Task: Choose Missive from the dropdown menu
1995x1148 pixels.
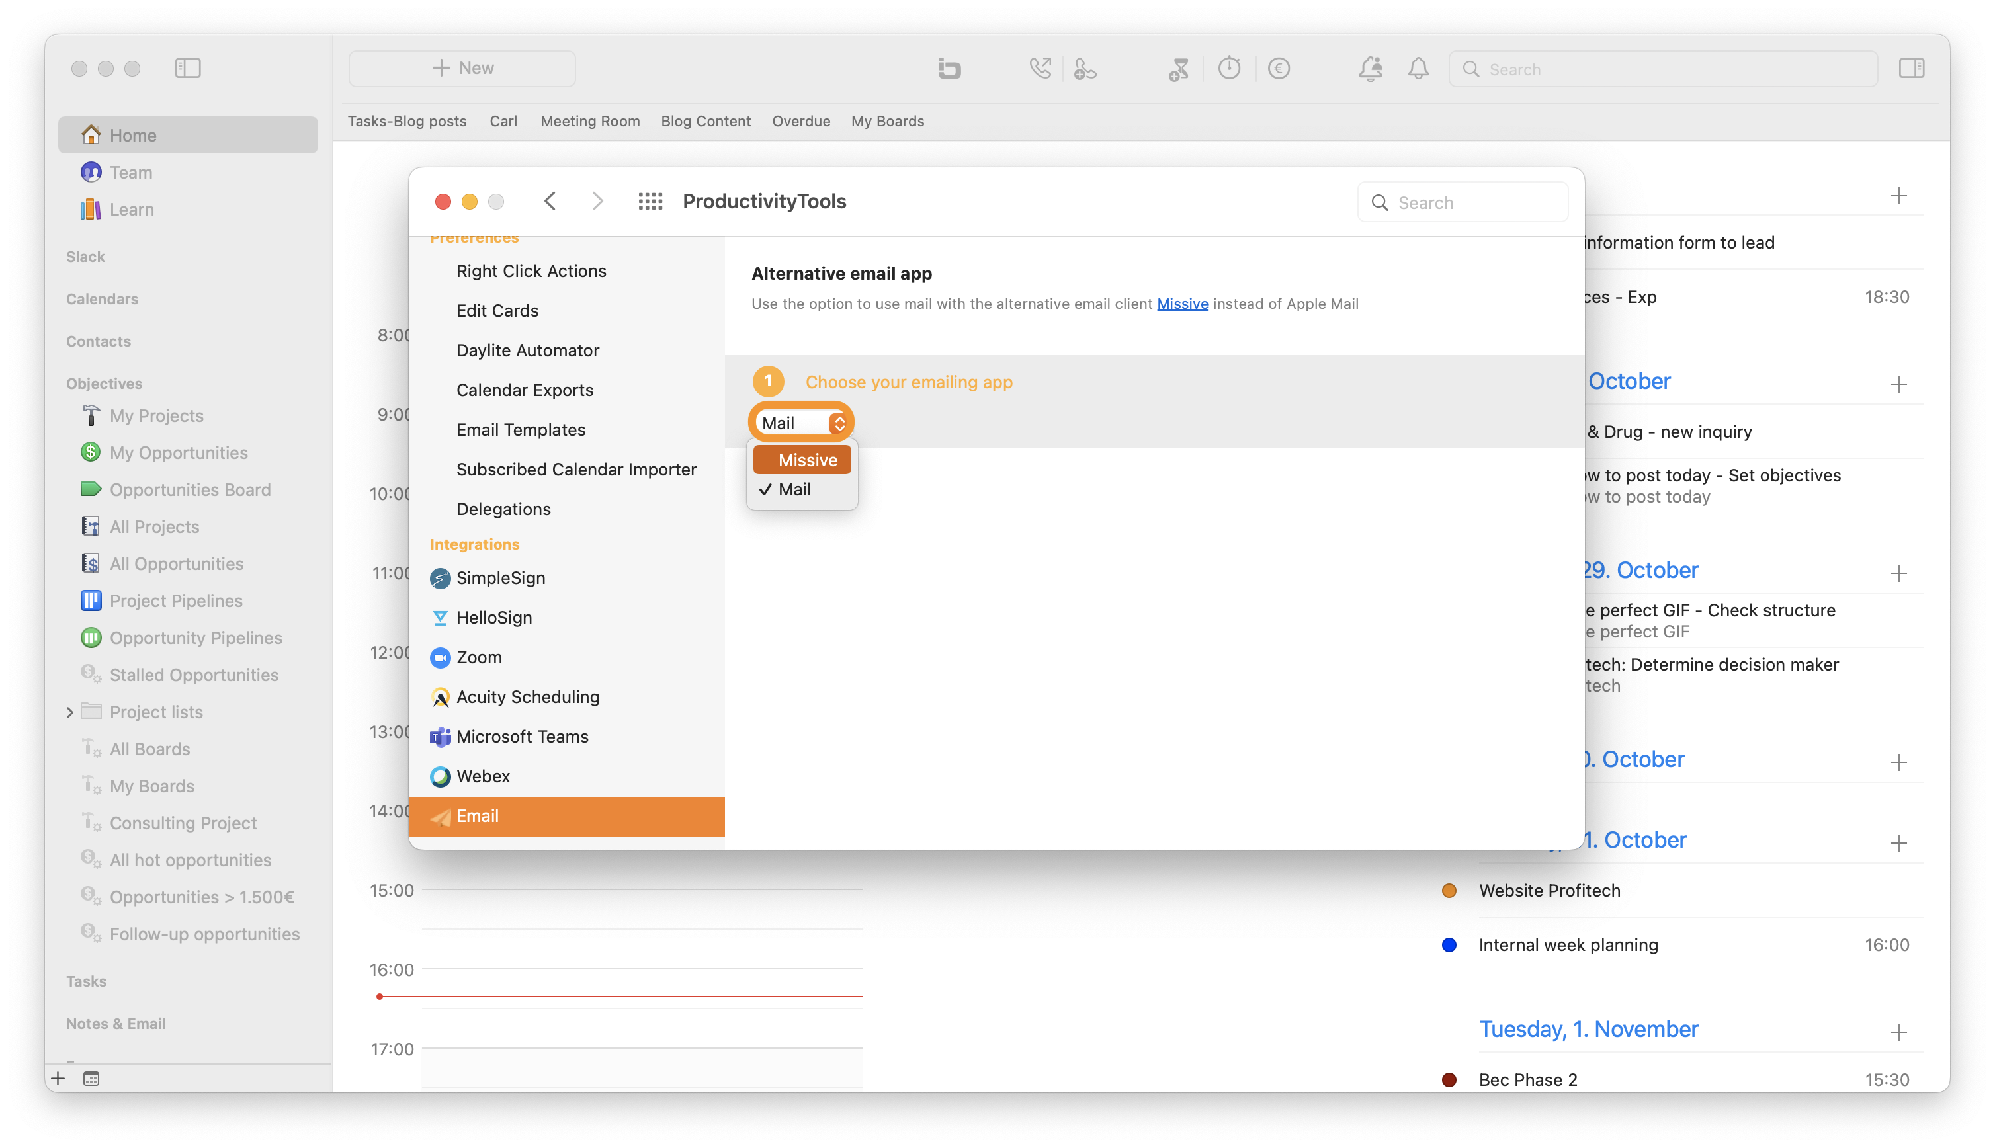Action: pos(802,460)
